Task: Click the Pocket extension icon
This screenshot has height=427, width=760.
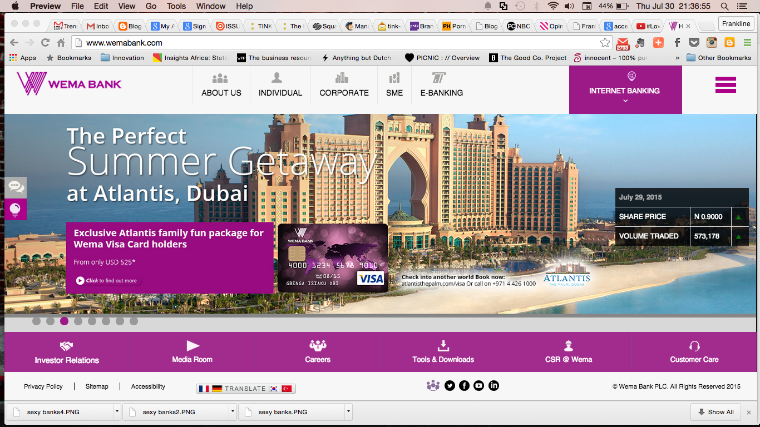Action: click(x=694, y=42)
